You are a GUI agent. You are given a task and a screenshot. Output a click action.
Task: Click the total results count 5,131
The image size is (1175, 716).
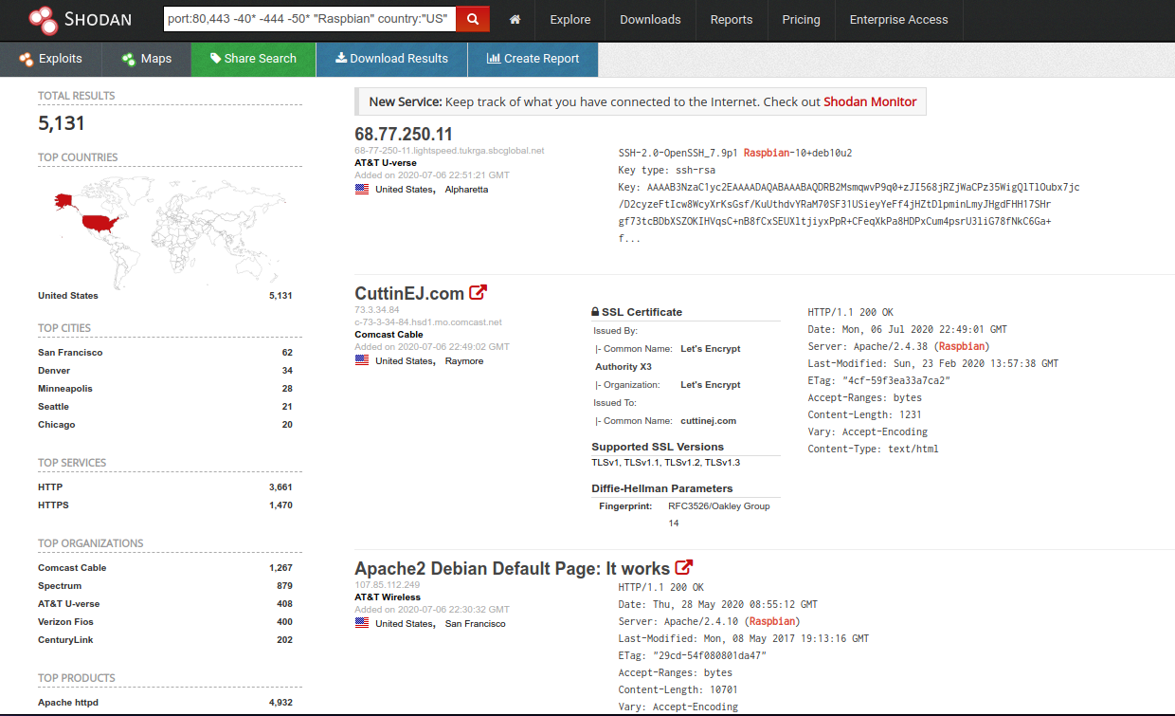point(62,123)
